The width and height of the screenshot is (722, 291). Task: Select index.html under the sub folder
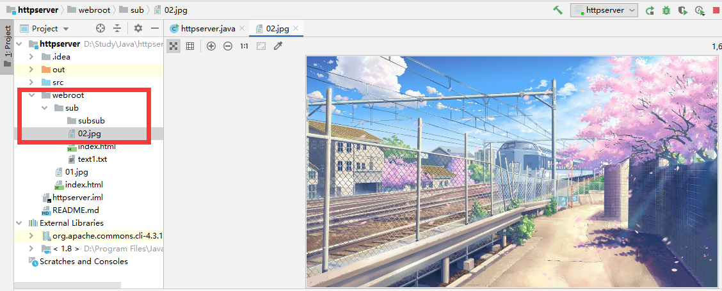pyautogui.click(x=97, y=146)
